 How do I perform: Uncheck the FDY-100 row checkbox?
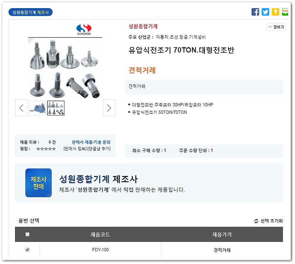tap(27, 250)
